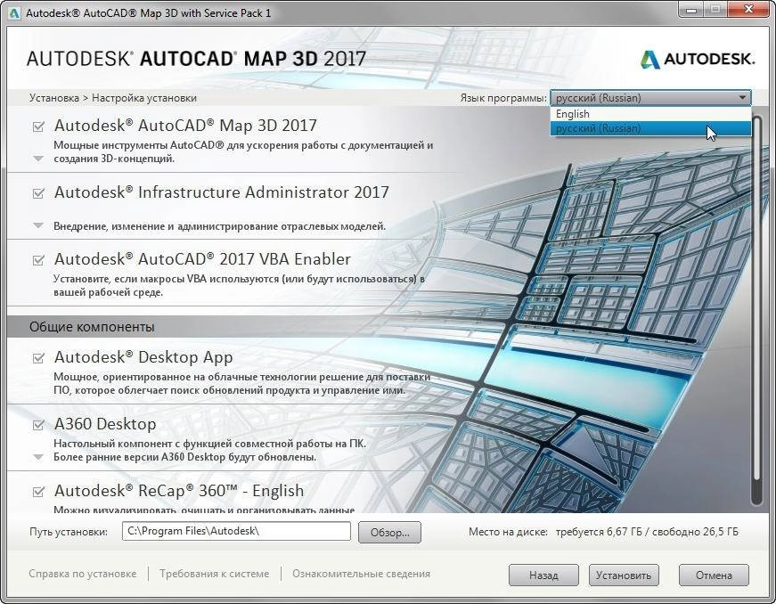The width and height of the screenshot is (776, 604).
Task: Click the Установка breadcrumb text
Action: 54,98
